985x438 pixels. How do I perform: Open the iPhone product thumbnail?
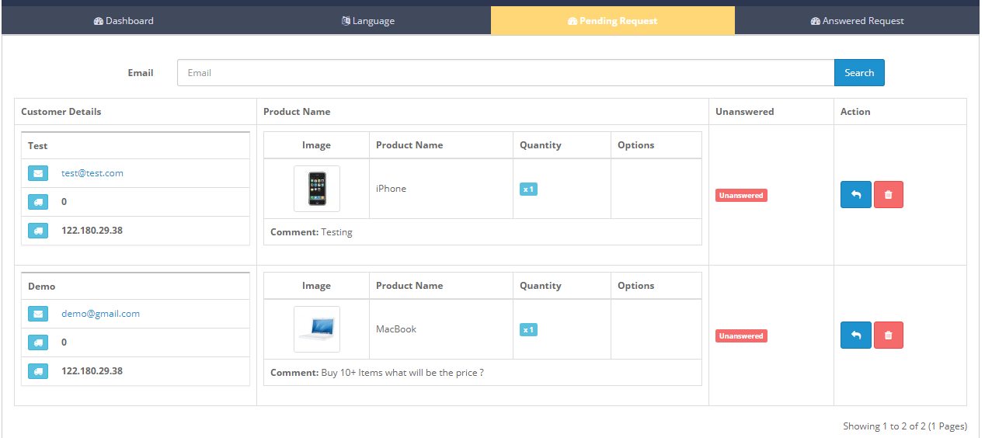pyautogui.click(x=317, y=189)
